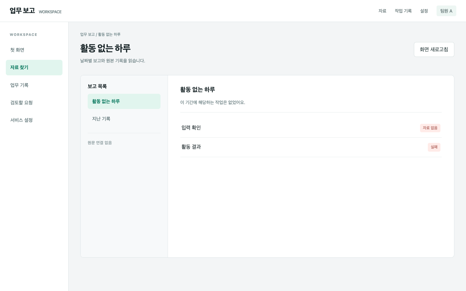This screenshot has height=291, width=466.
Task: Select 지난 기록 in 보고 목록
Action: pos(124,119)
